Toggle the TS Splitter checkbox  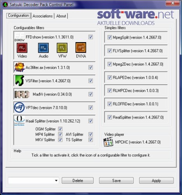90,140
